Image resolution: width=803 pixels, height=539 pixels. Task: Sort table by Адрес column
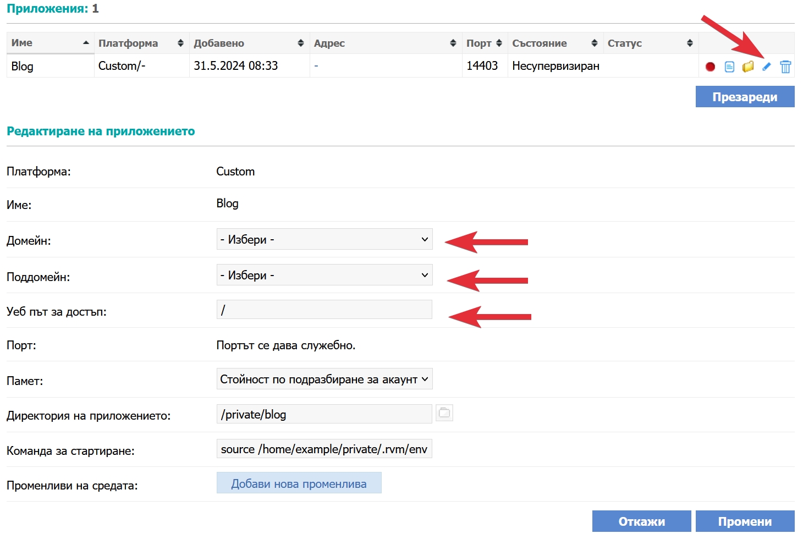pos(386,43)
